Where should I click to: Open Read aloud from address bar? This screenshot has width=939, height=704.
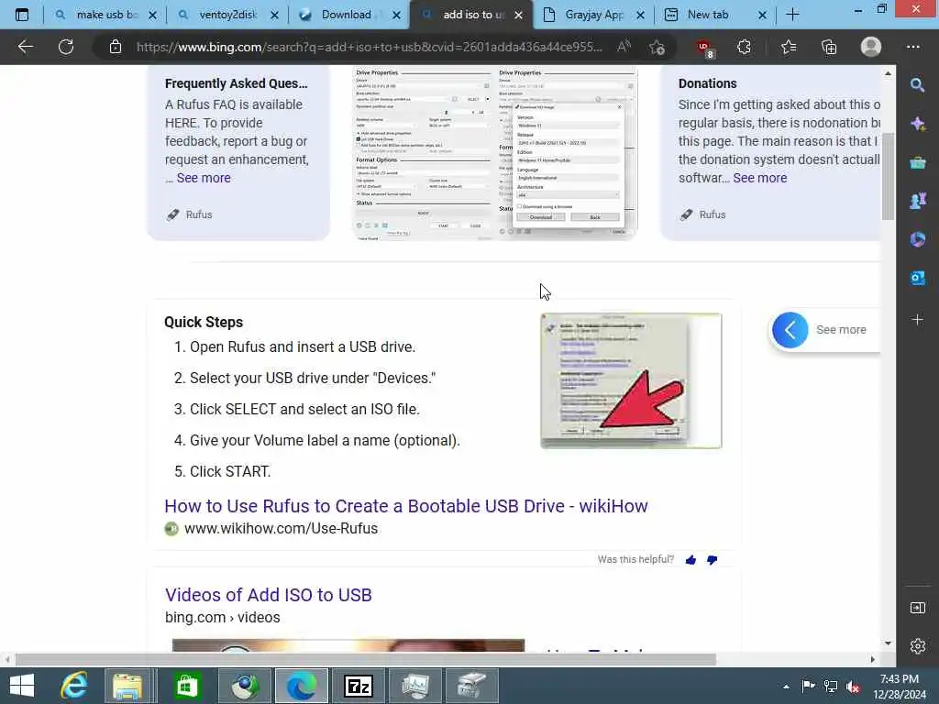pyautogui.click(x=624, y=46)
